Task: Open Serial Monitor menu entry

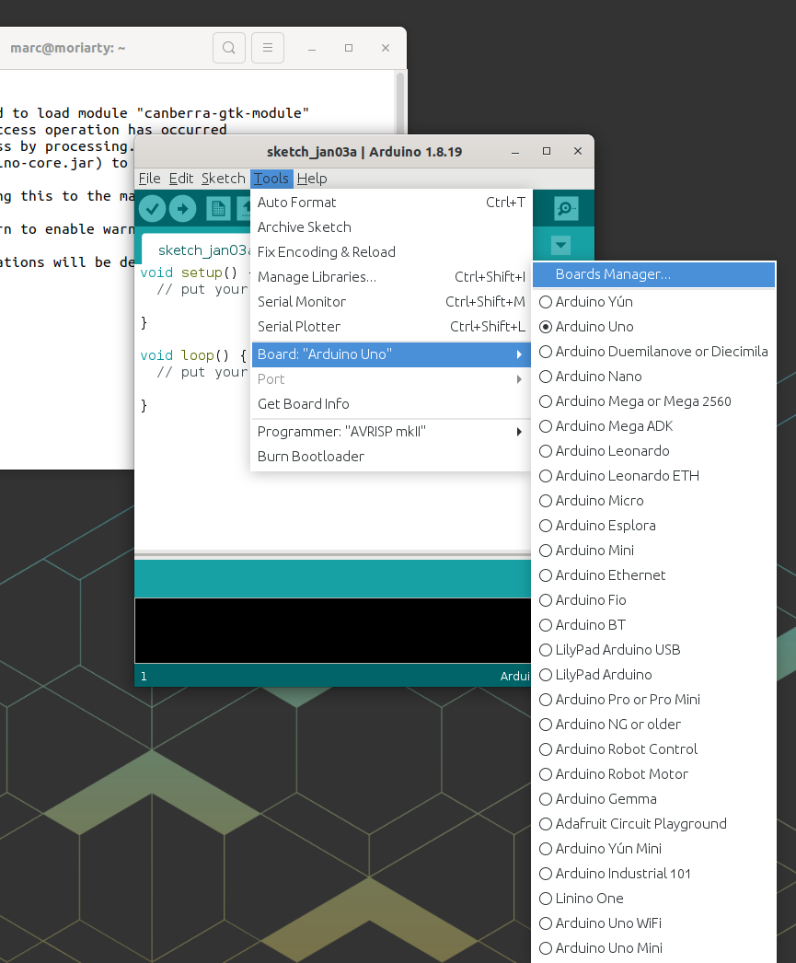Action: pyautogui.click(x=391, y=302)
